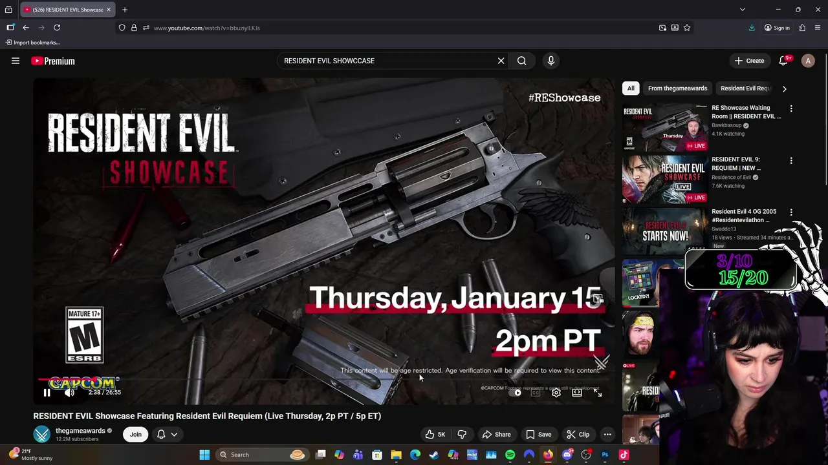The width and height of the screenshot is (828, 465).
Task: Share the video
Action: (x=496, y=435)
